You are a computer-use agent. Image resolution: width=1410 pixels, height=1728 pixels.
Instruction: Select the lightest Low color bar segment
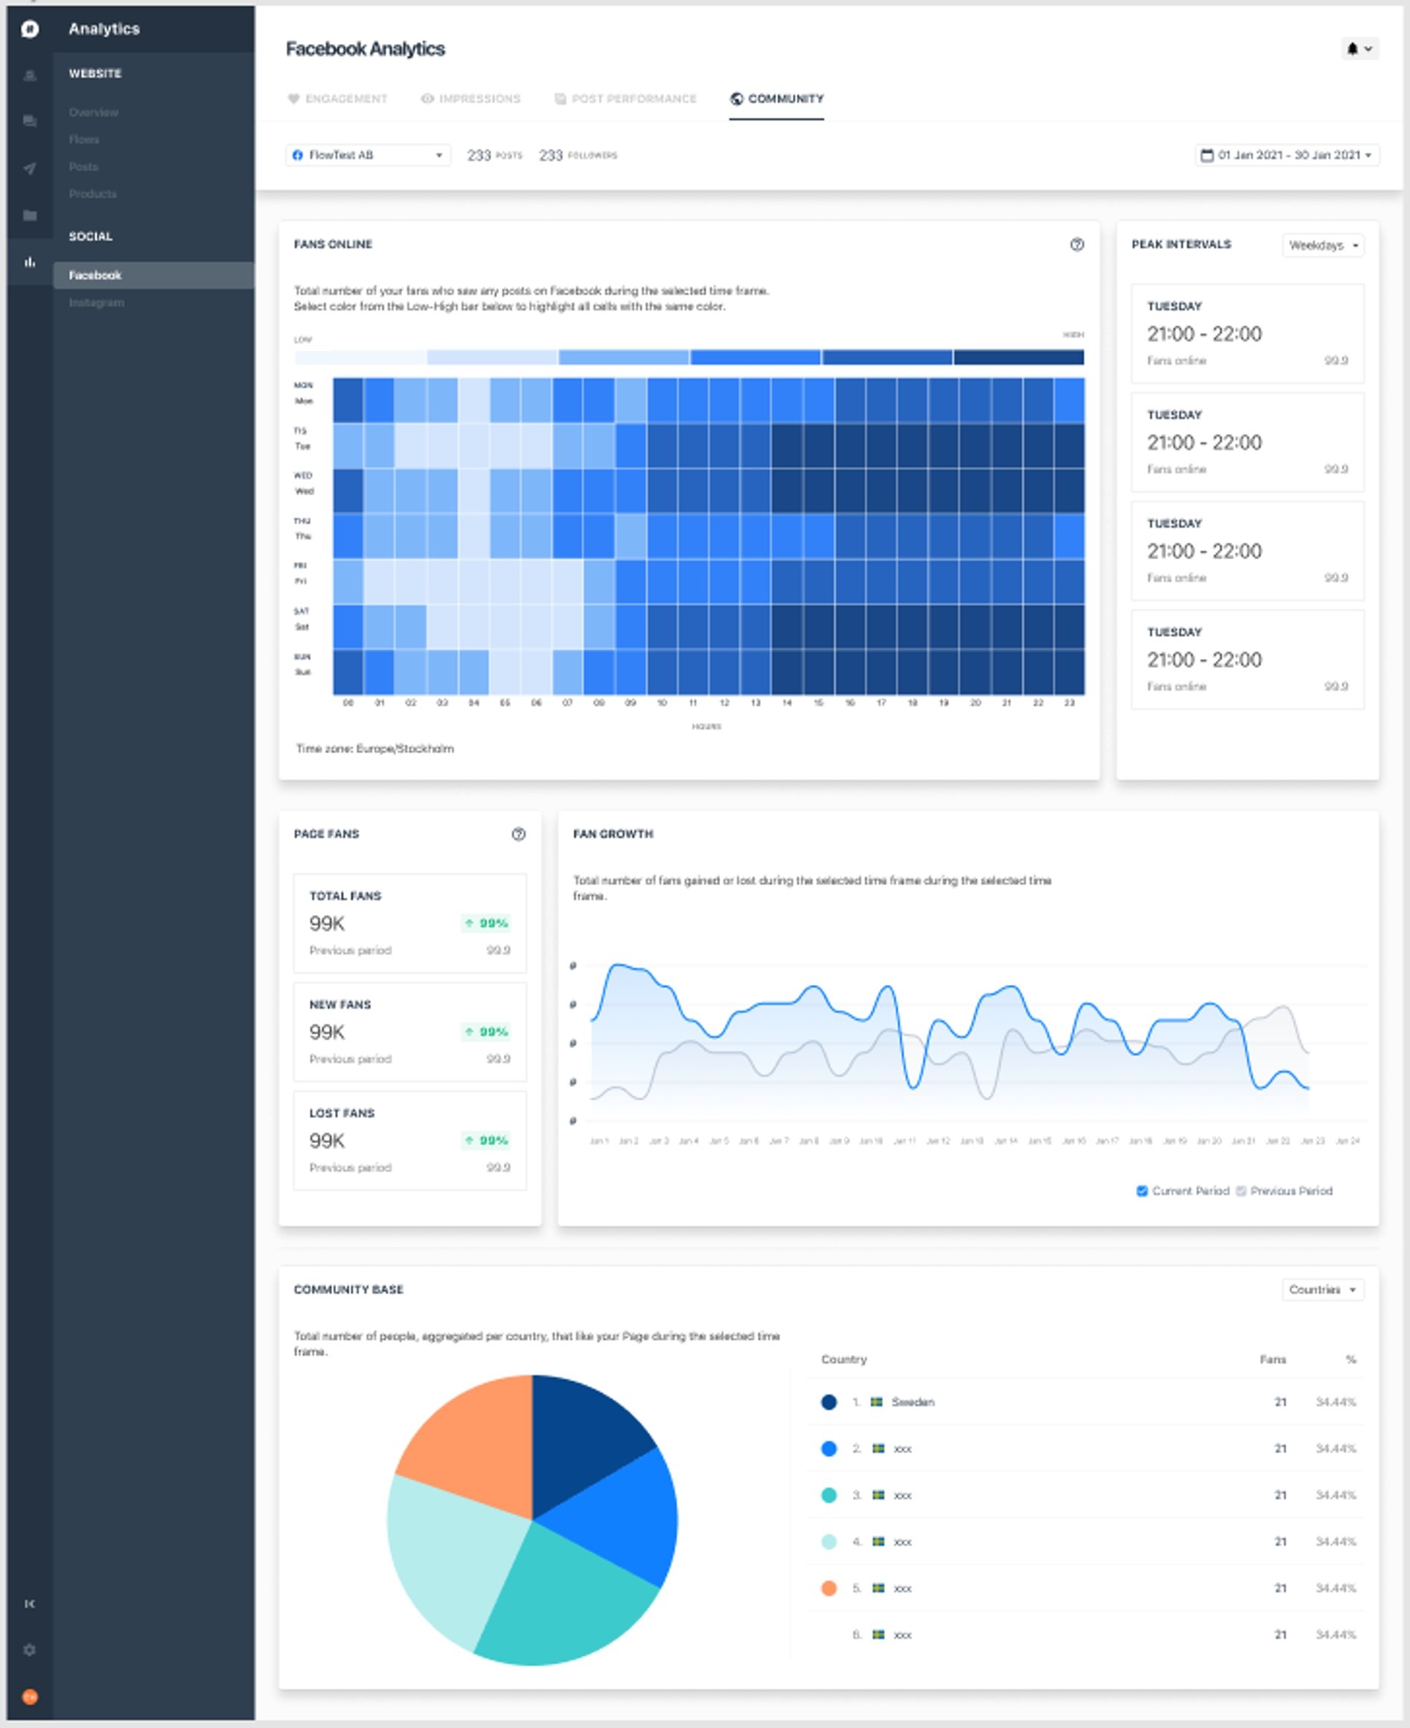click(360, 357)
